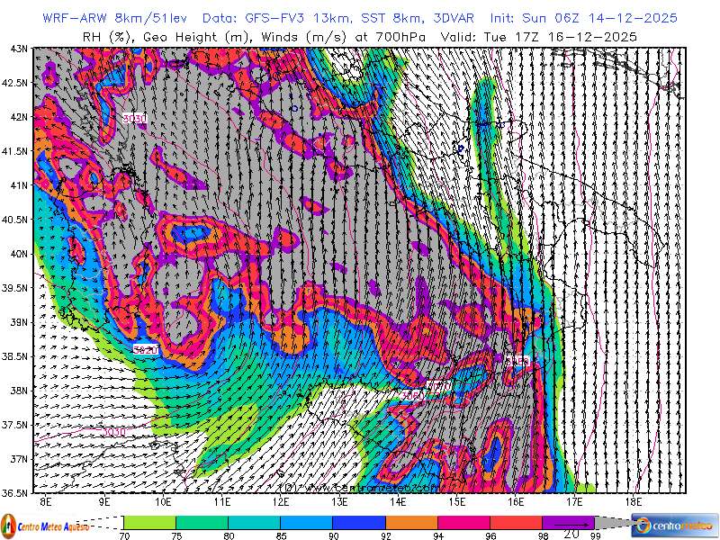
Task: Select the orange 92-94 legend swatch
Action: coord(411,522)
